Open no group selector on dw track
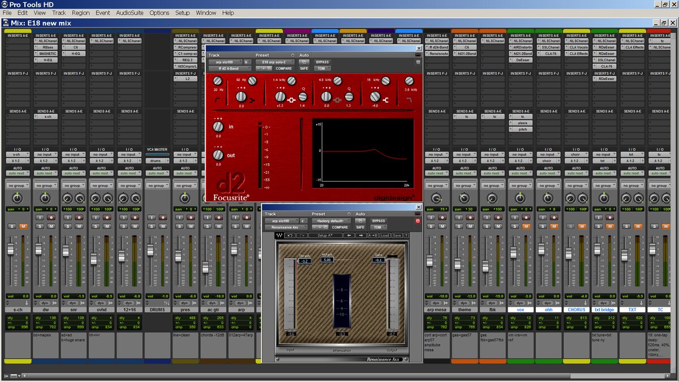Screen dimensions: 679x382 pyautogui.click(x=46, y=186)
